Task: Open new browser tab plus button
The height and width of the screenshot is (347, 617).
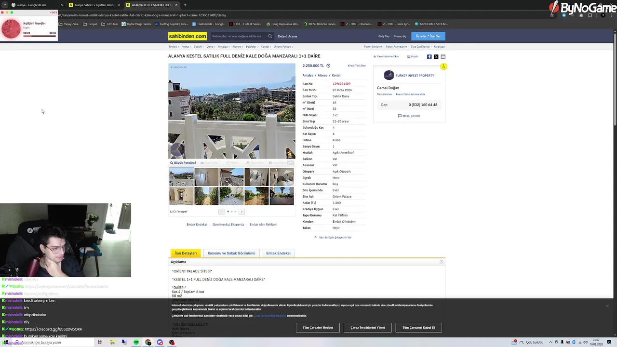Action: [x=185, y=5]
